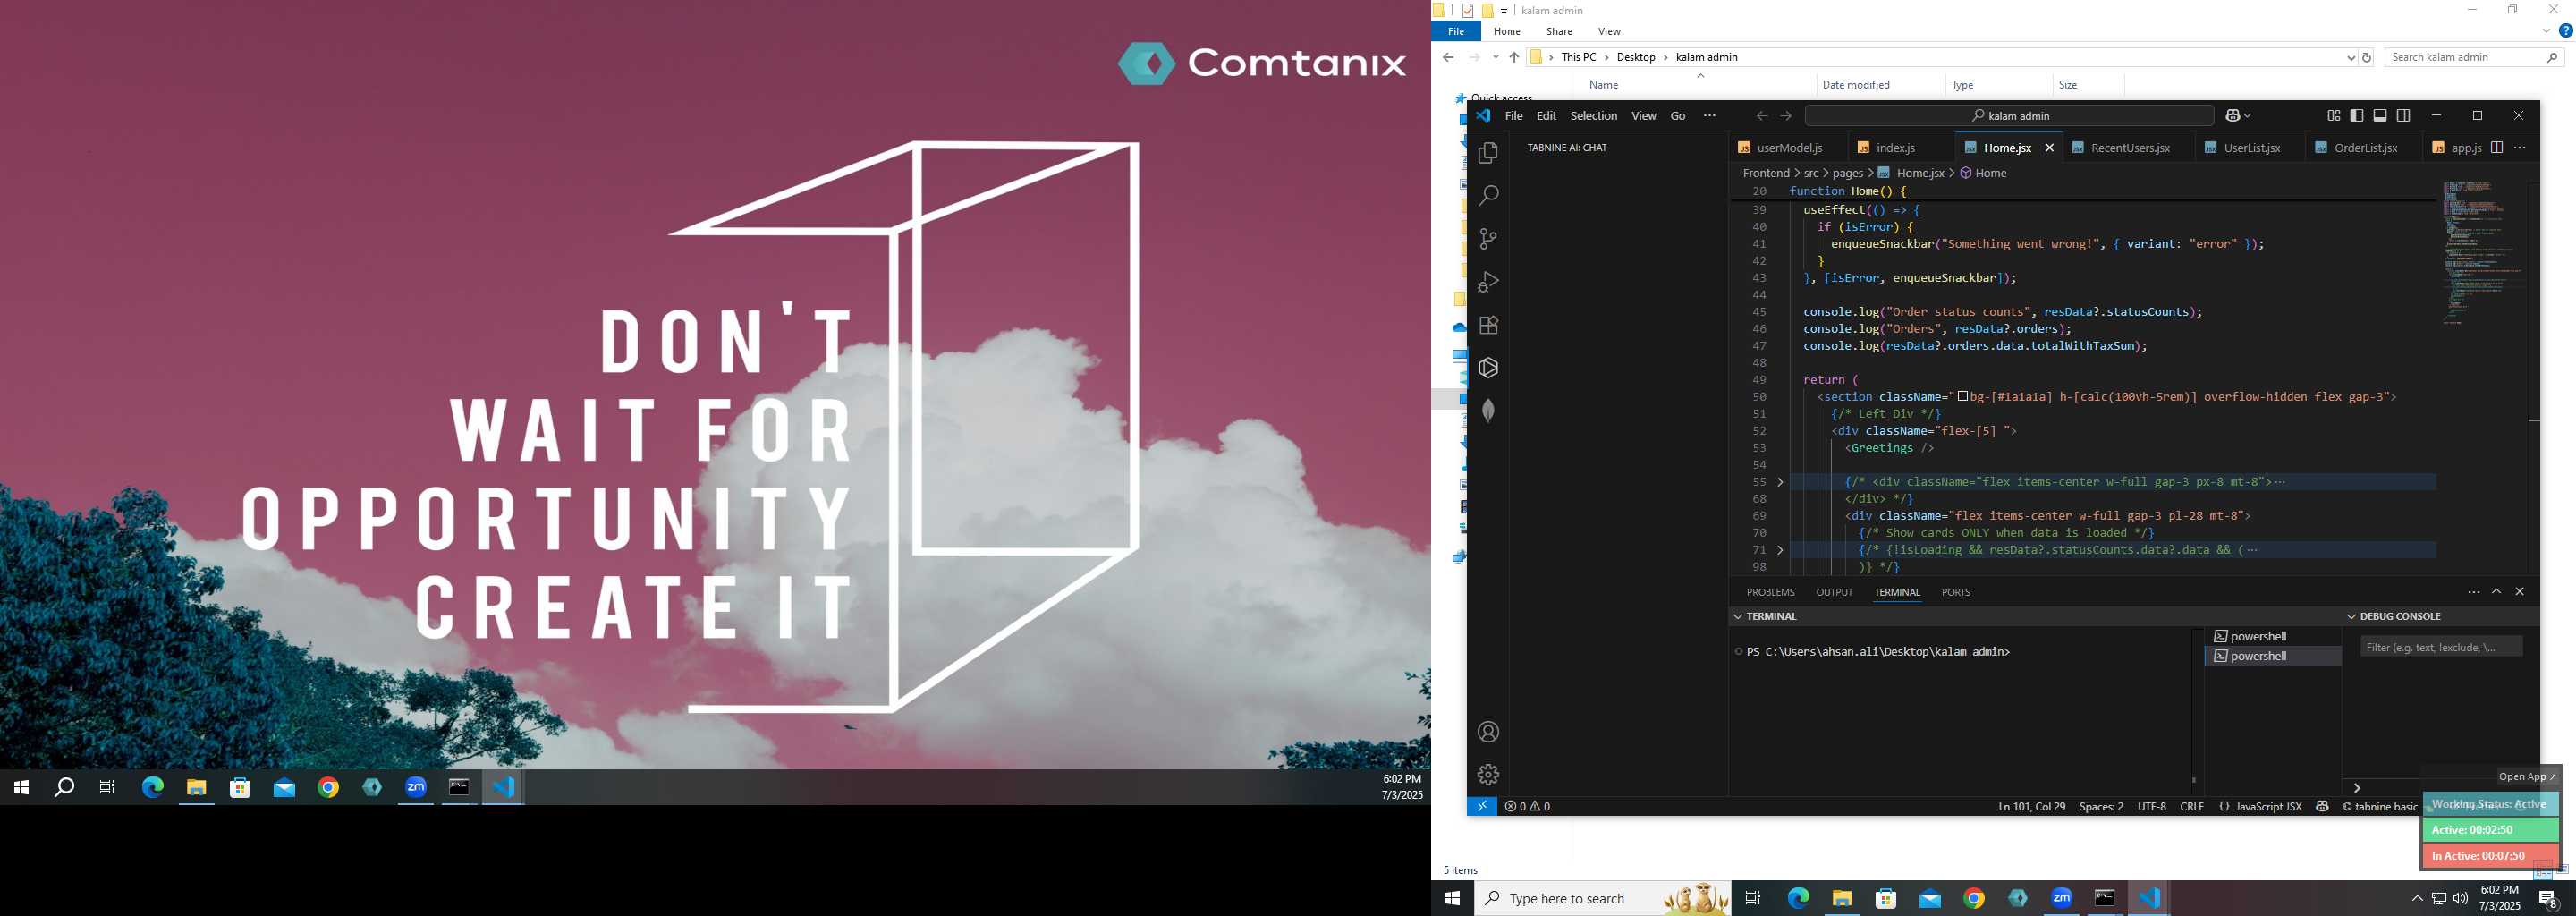Expand the File Explorer ribbon chevron
Viewport: 2576px width, 916px height.
click(2546, 31)
